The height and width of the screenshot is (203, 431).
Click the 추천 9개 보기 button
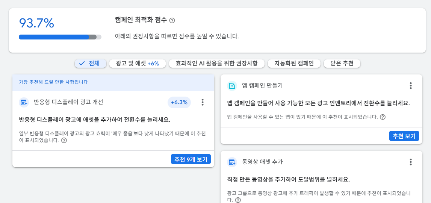click(x=191, y=159)
